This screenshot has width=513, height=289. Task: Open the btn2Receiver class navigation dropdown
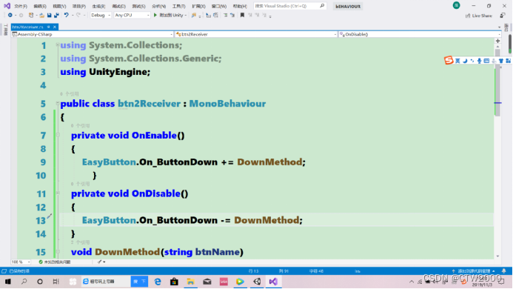(256, 34)
